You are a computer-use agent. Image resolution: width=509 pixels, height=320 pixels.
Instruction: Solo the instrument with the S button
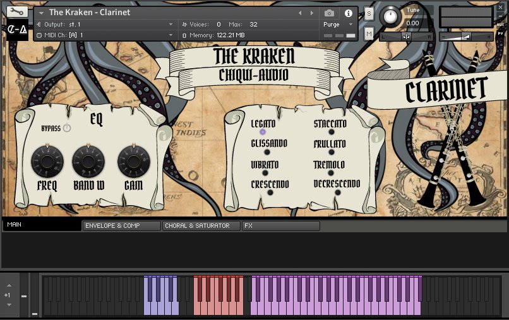click(x=369, y=13)
